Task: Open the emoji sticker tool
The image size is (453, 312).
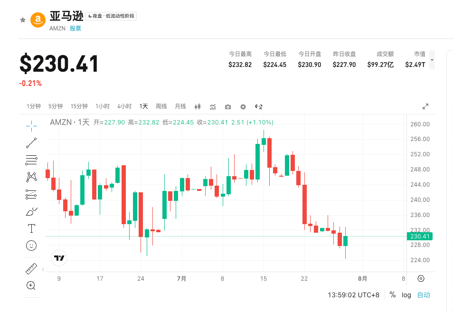Action: pyautogui.click(x=31, y=246)
